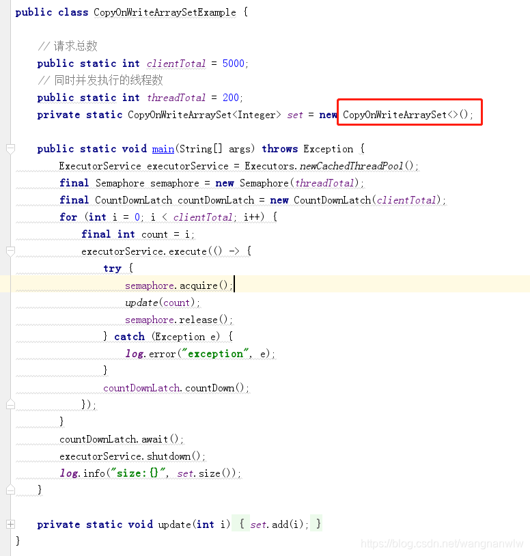
Task: Click 'update' in the private static void declaration
Action: point(174,524)
